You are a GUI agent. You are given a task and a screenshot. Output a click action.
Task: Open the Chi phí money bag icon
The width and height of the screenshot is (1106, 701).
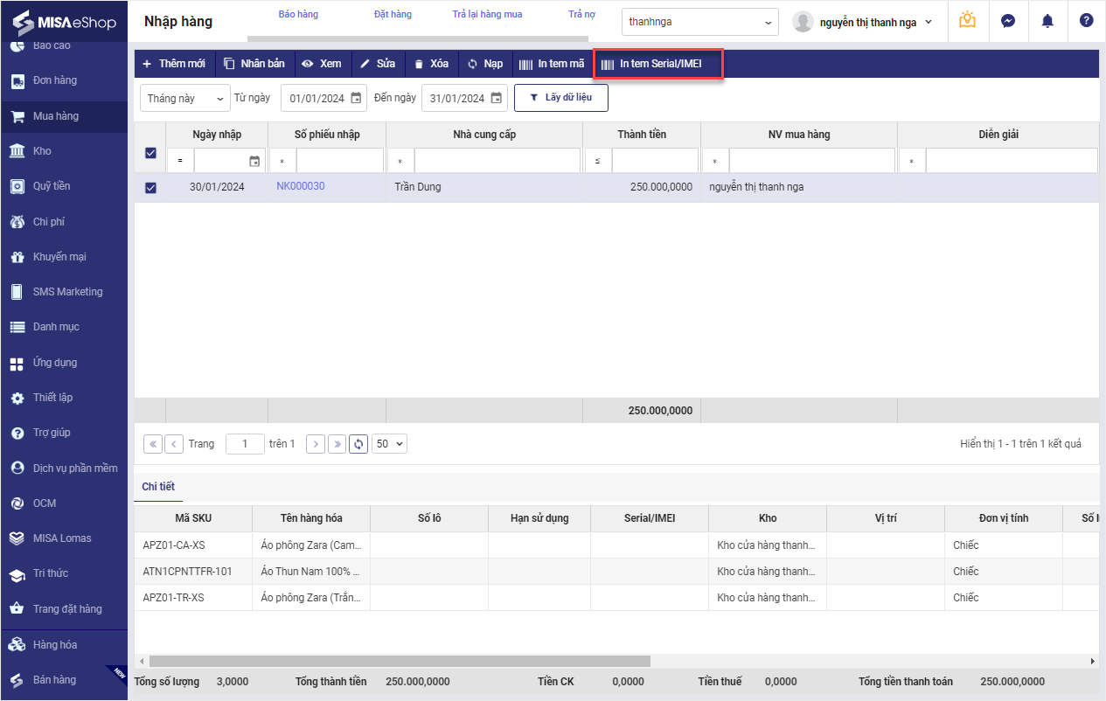pyautogui.click(x=17, y=222)
